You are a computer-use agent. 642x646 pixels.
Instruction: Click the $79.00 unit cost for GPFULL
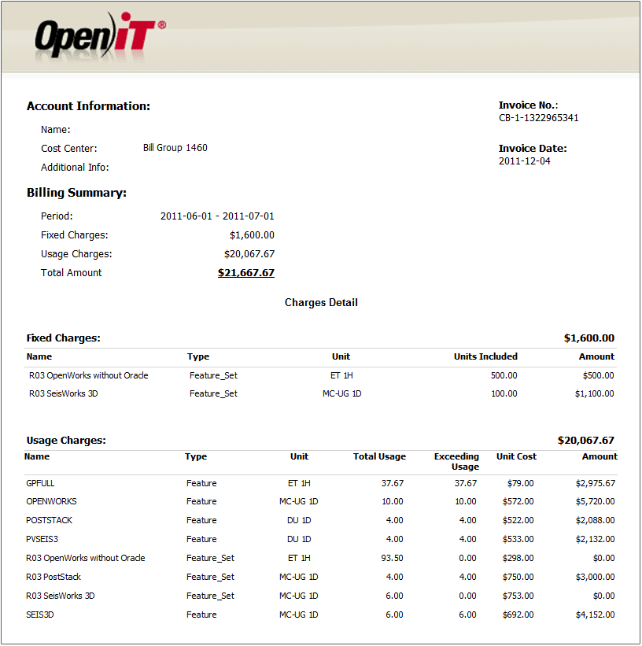520,483
